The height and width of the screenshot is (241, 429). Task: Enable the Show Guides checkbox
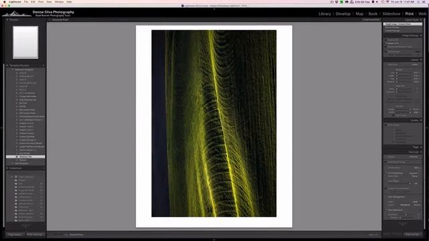coord(386,125)
